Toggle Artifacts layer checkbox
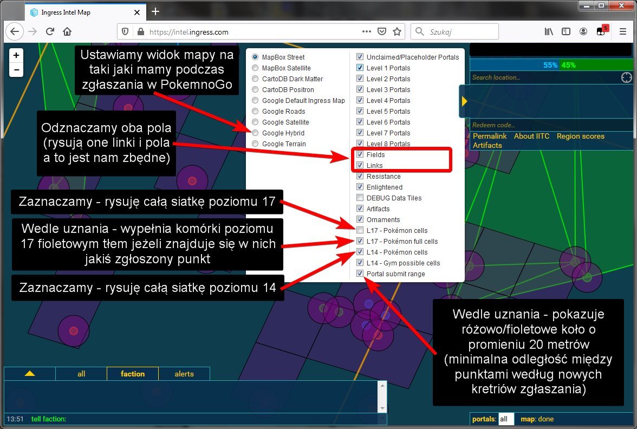637x429 pixels. pos(360,209)
